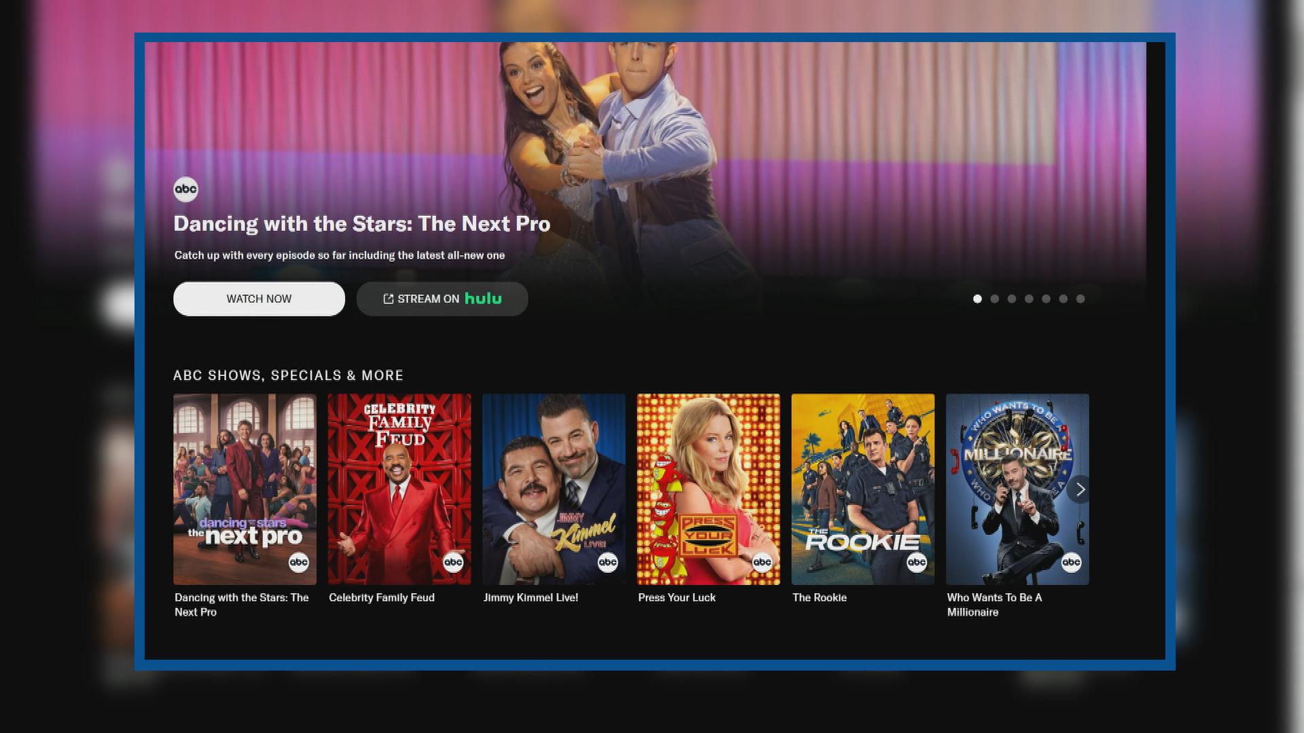Viewport: 1304px width, 733px height.
Task: Select the second carousel dot
Action: coord(994,299)
